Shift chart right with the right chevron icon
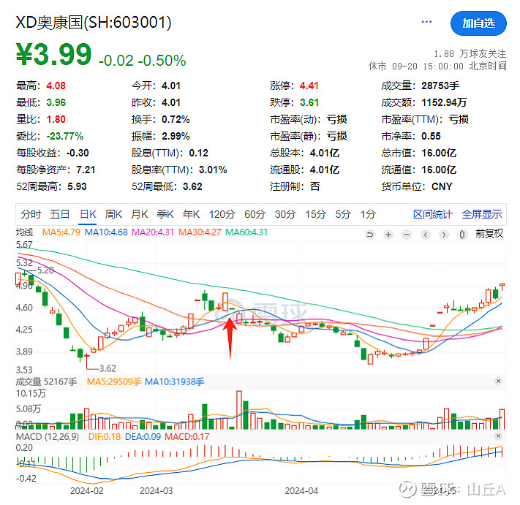520x505 pixels. (x=444, y=235)
